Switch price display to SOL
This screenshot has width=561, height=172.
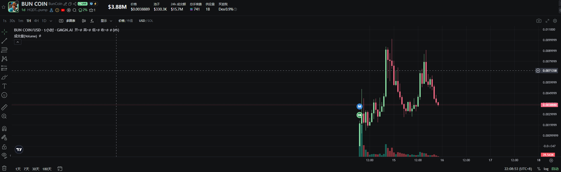pos(150,21)
